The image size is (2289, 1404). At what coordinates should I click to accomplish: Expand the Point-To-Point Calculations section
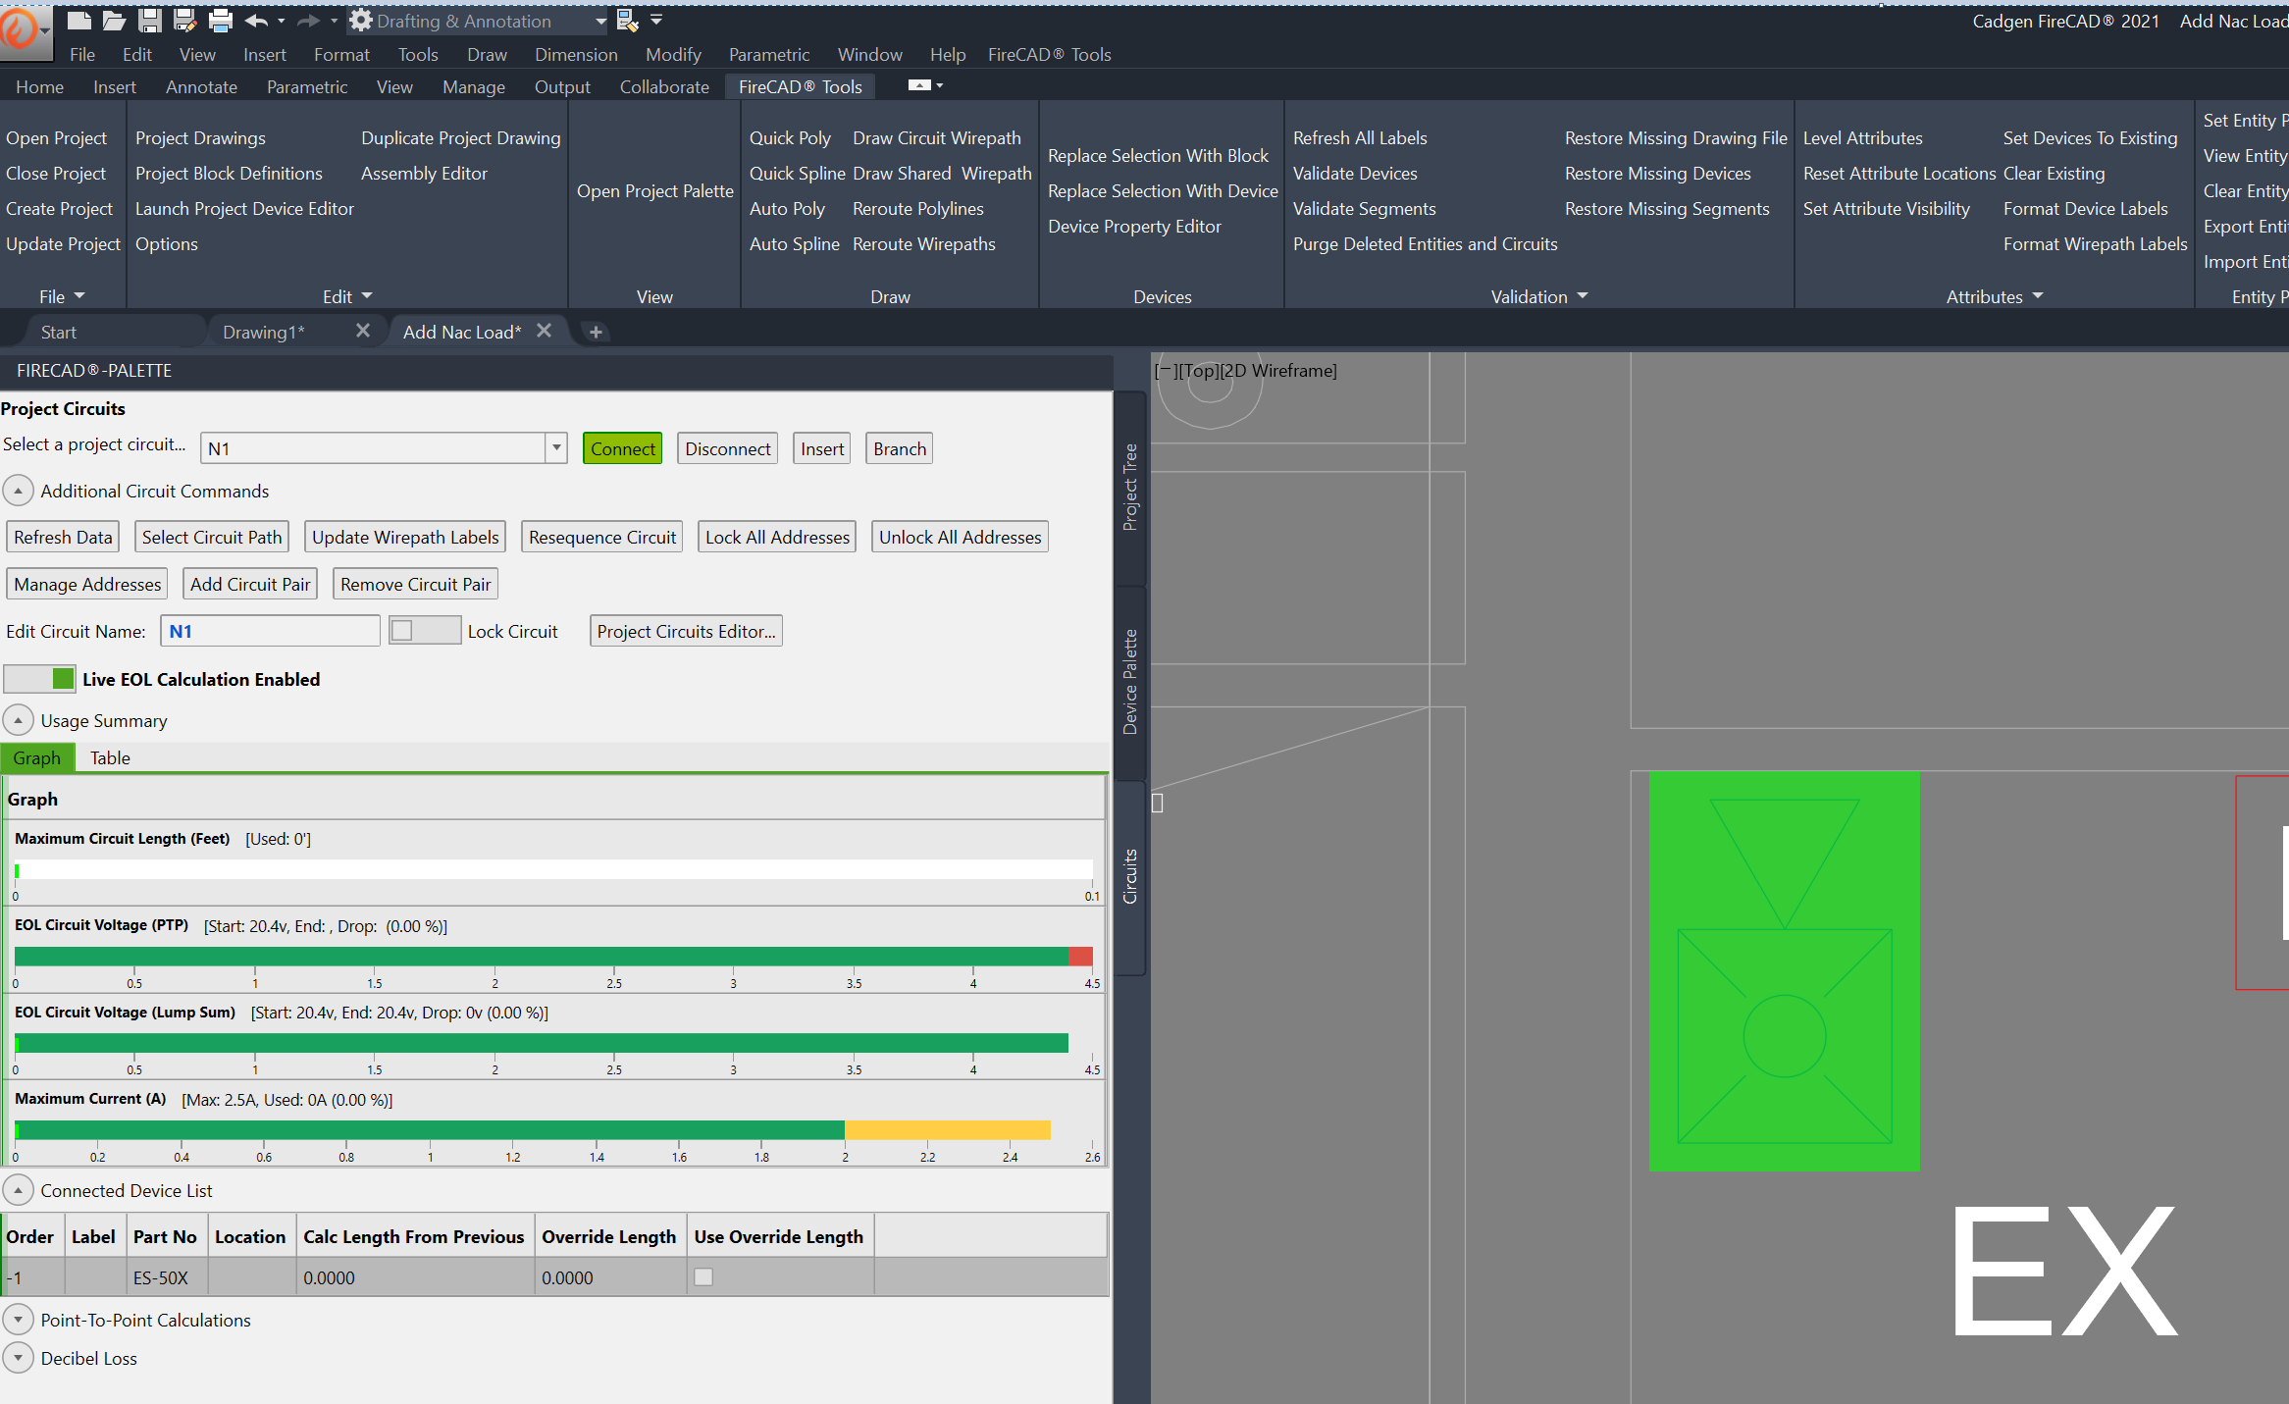[x=18, y=1320]
